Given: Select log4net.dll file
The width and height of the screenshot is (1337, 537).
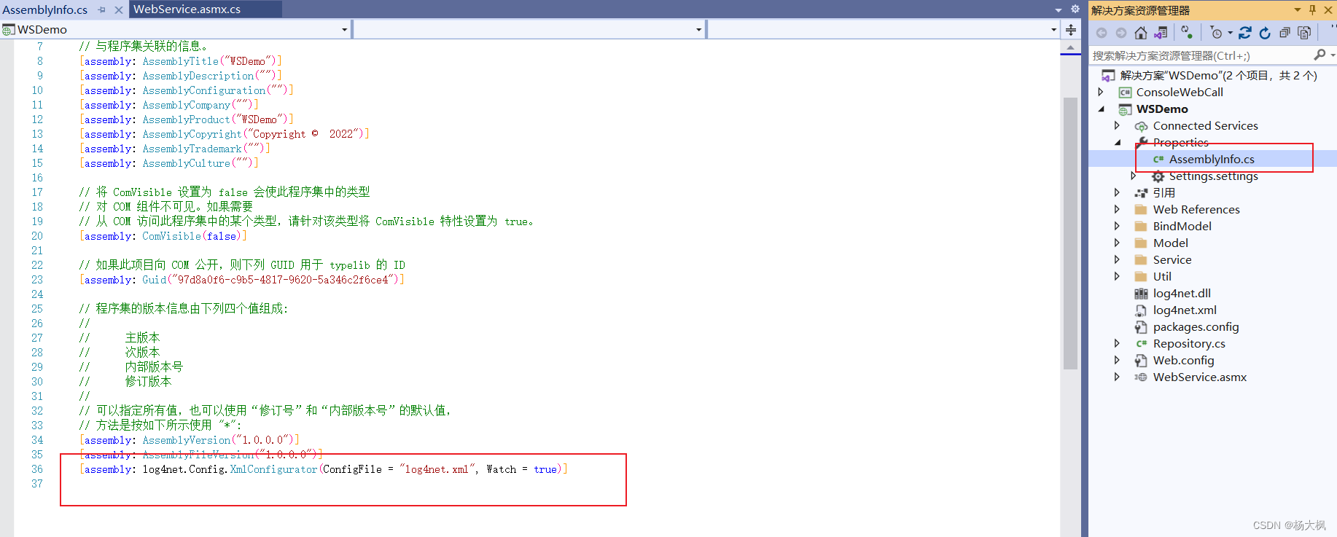Looking at the screenshot, I should 1182,293.
